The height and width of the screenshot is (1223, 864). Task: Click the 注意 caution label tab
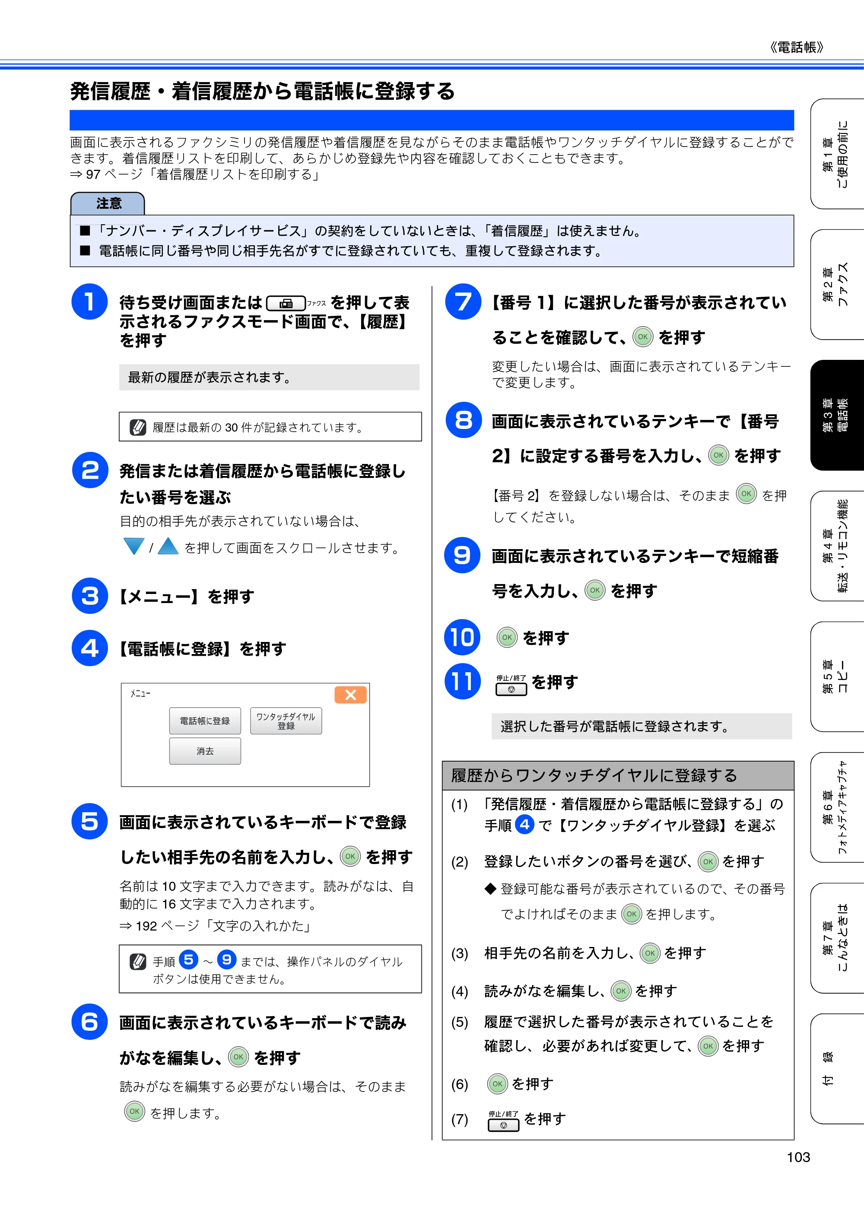[108, 203]
